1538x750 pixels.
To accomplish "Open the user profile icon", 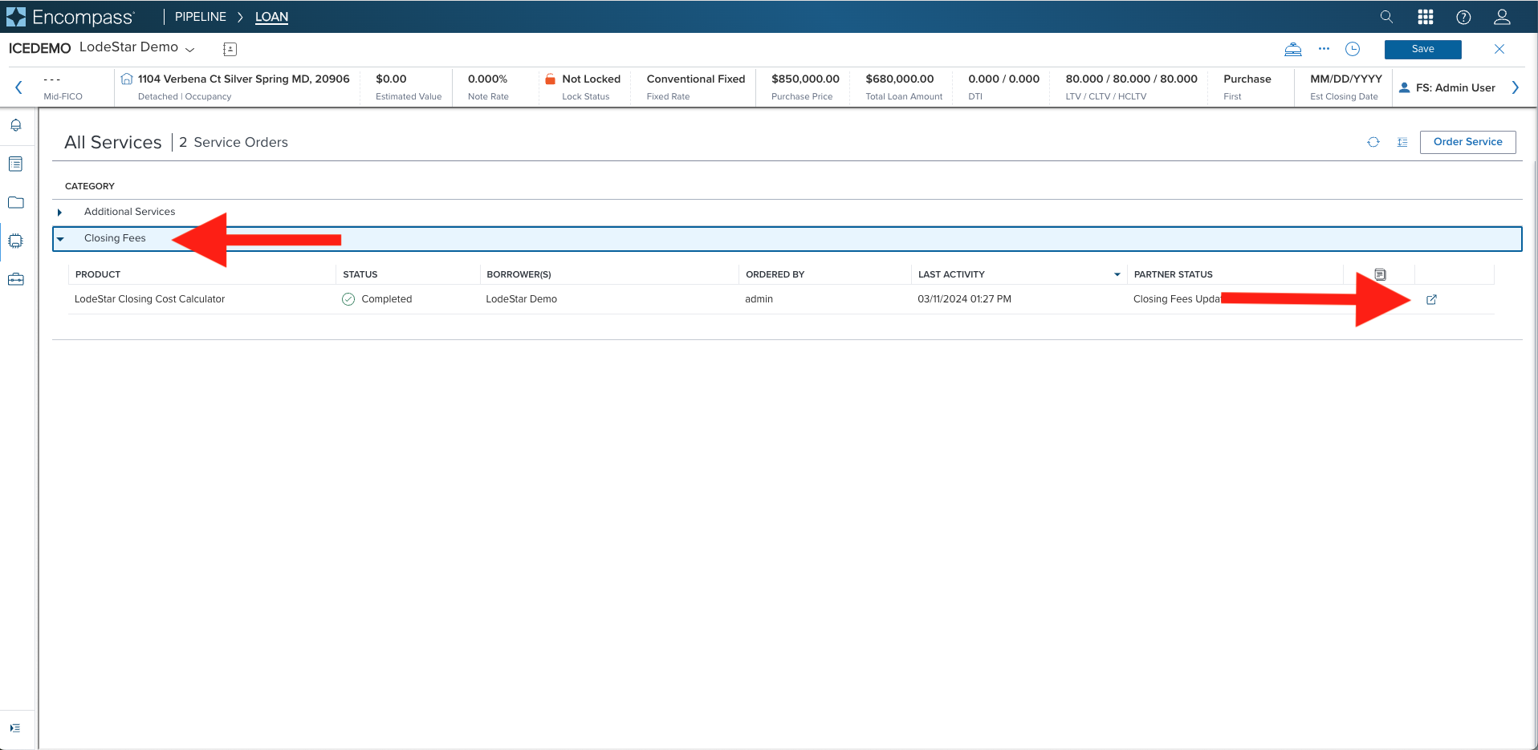I will [x=1502, y=17].
